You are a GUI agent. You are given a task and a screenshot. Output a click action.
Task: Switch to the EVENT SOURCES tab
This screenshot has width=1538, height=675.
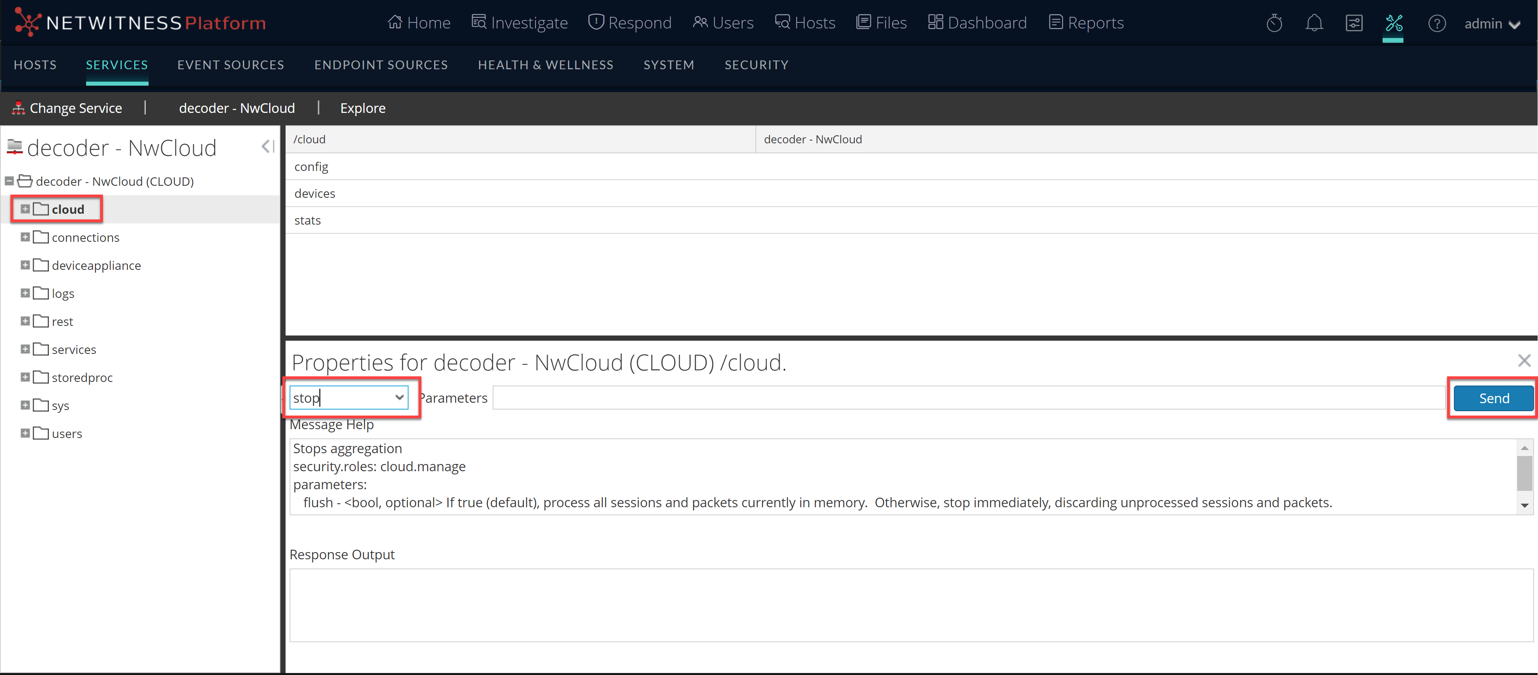pyautogui.click(x=230, y=64)
